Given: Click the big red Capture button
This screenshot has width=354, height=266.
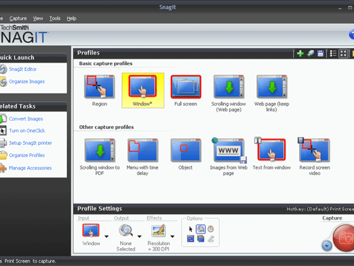Looking at the screenshot, I should [x=344, y=238].
